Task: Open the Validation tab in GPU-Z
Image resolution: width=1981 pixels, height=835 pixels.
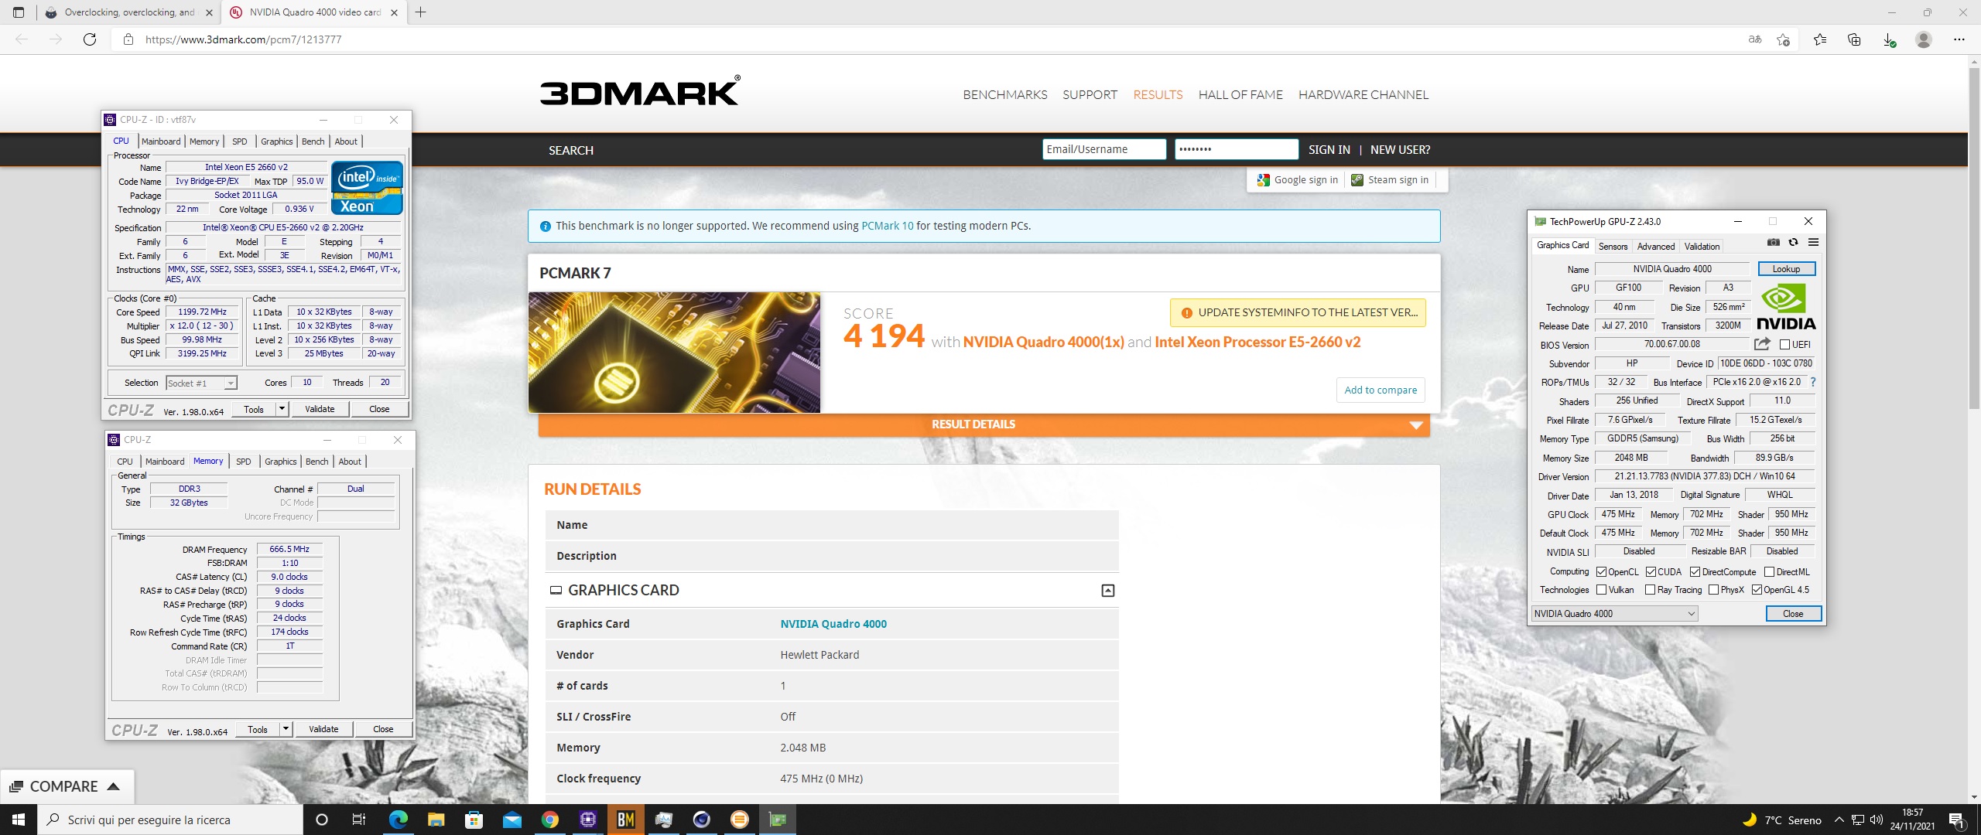Action: click(x=1702, y=247)
